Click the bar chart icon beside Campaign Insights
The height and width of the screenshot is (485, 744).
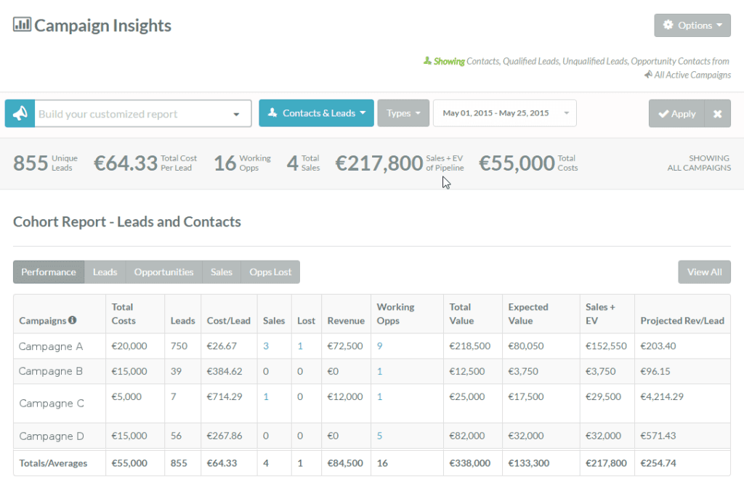[22, 24]
